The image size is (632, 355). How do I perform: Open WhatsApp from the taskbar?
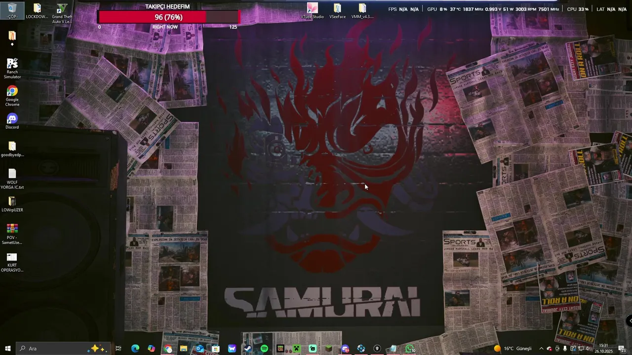click(410, 349)
